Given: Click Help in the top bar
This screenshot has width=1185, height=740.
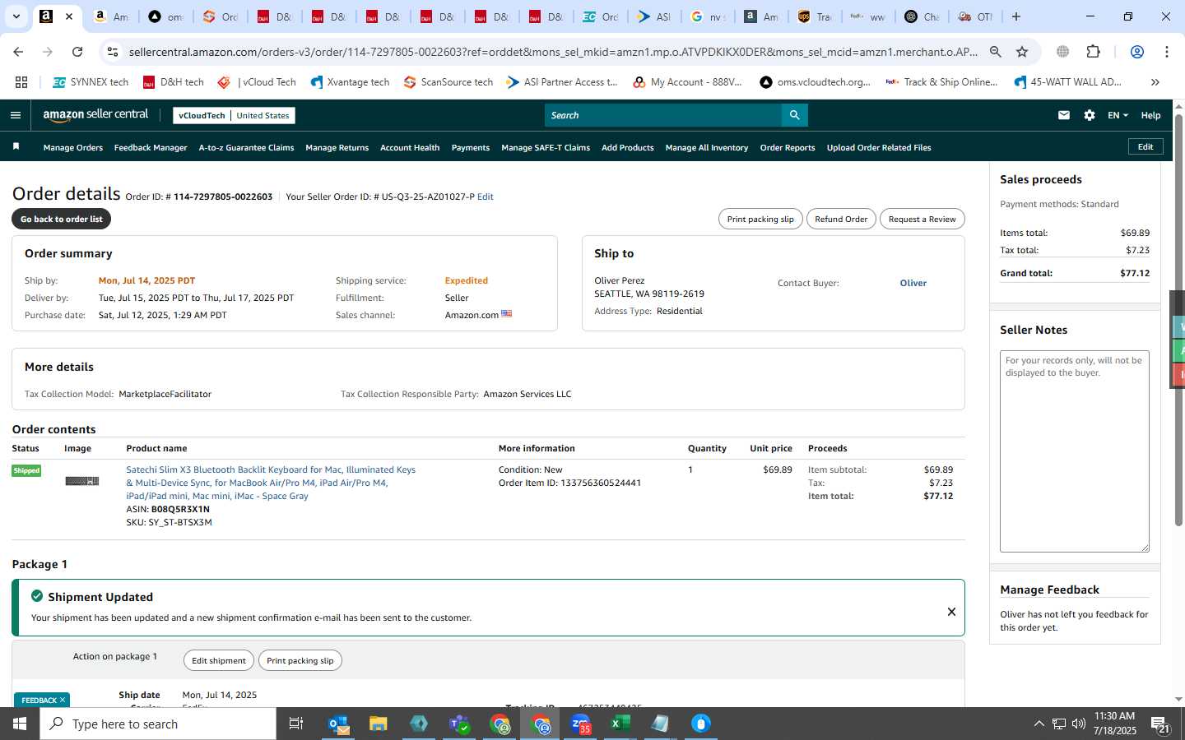Looking at the screenshot, I should (x=1150, y=115).
